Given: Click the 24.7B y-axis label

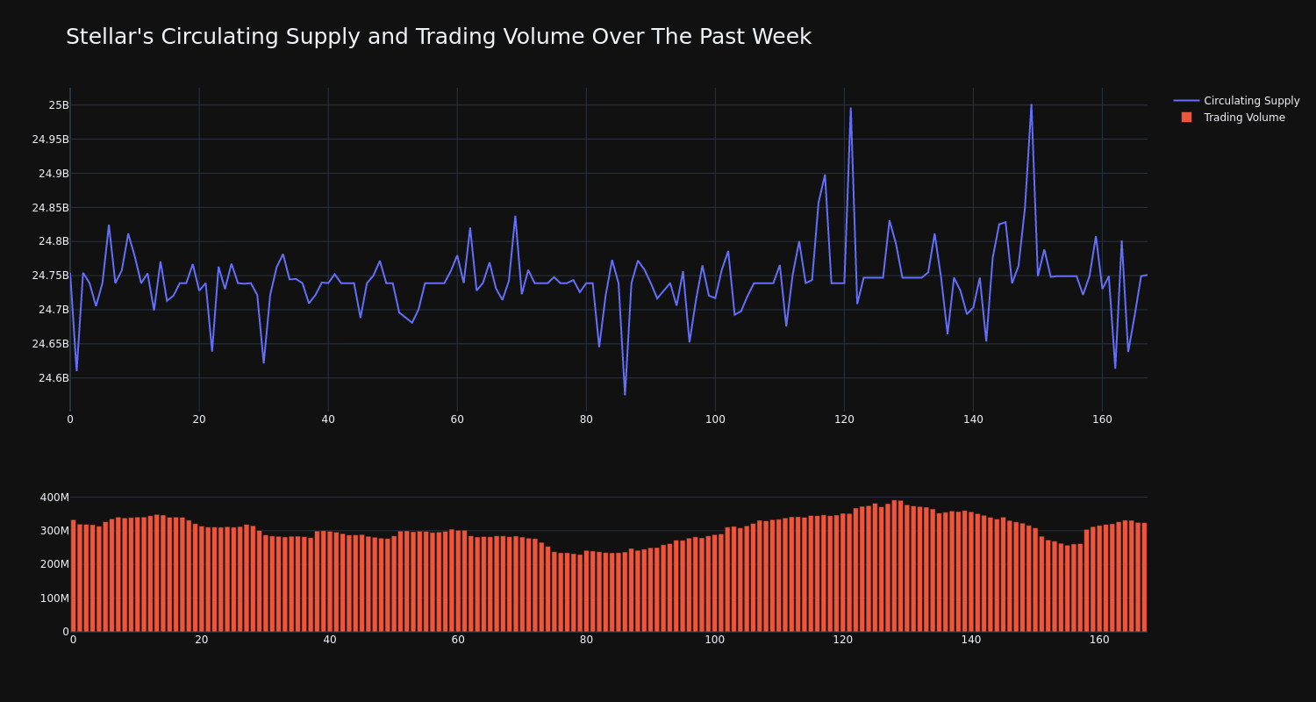Looking at the screenshot, I should (x=54, y=310).
